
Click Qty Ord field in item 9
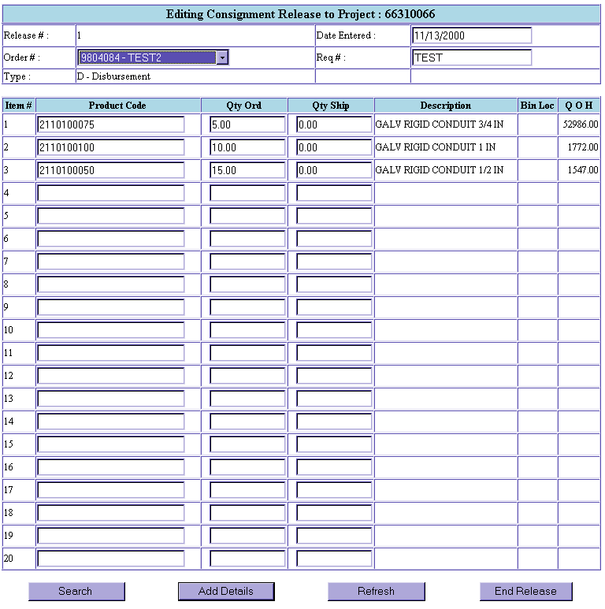247,307
